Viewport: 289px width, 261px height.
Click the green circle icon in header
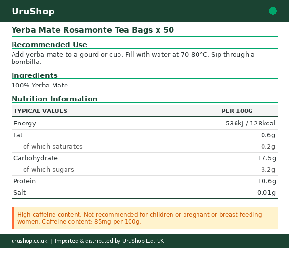click(x=273, y=11)
